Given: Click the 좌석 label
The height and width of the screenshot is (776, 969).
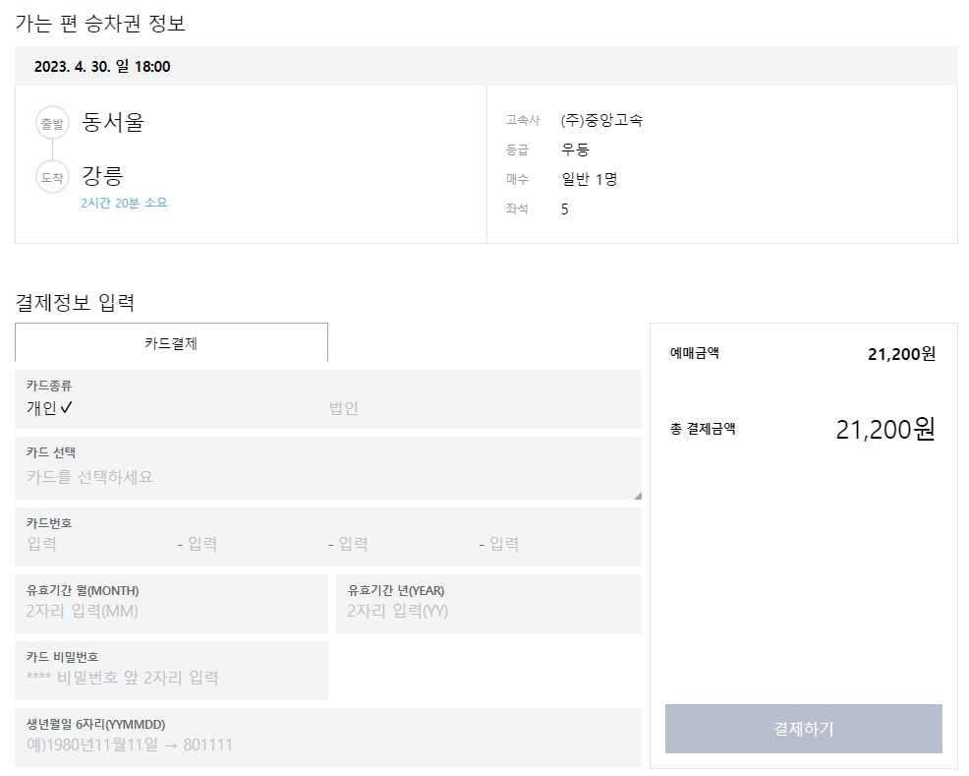Looking at the screenshot, I should 517,209.
